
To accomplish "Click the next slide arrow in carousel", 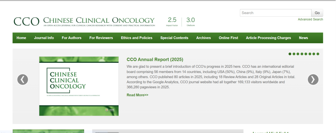I will pyautogui.click(x=313, y=79).
